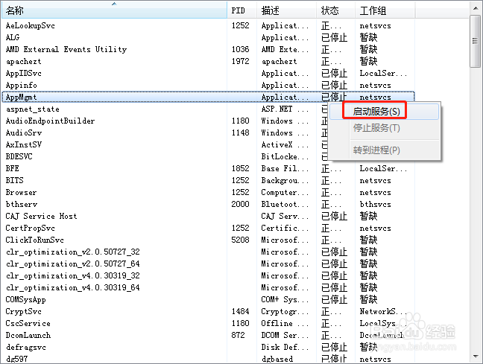Sort by the 描述 column header
This screenshot has width=483, height=364.
[286, 10]
